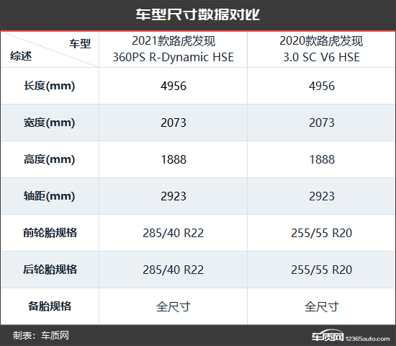The height and width of the screenshot is (346, 396).
Task: Click 4956 in the 2021款 column
Action: pos(174,86)
